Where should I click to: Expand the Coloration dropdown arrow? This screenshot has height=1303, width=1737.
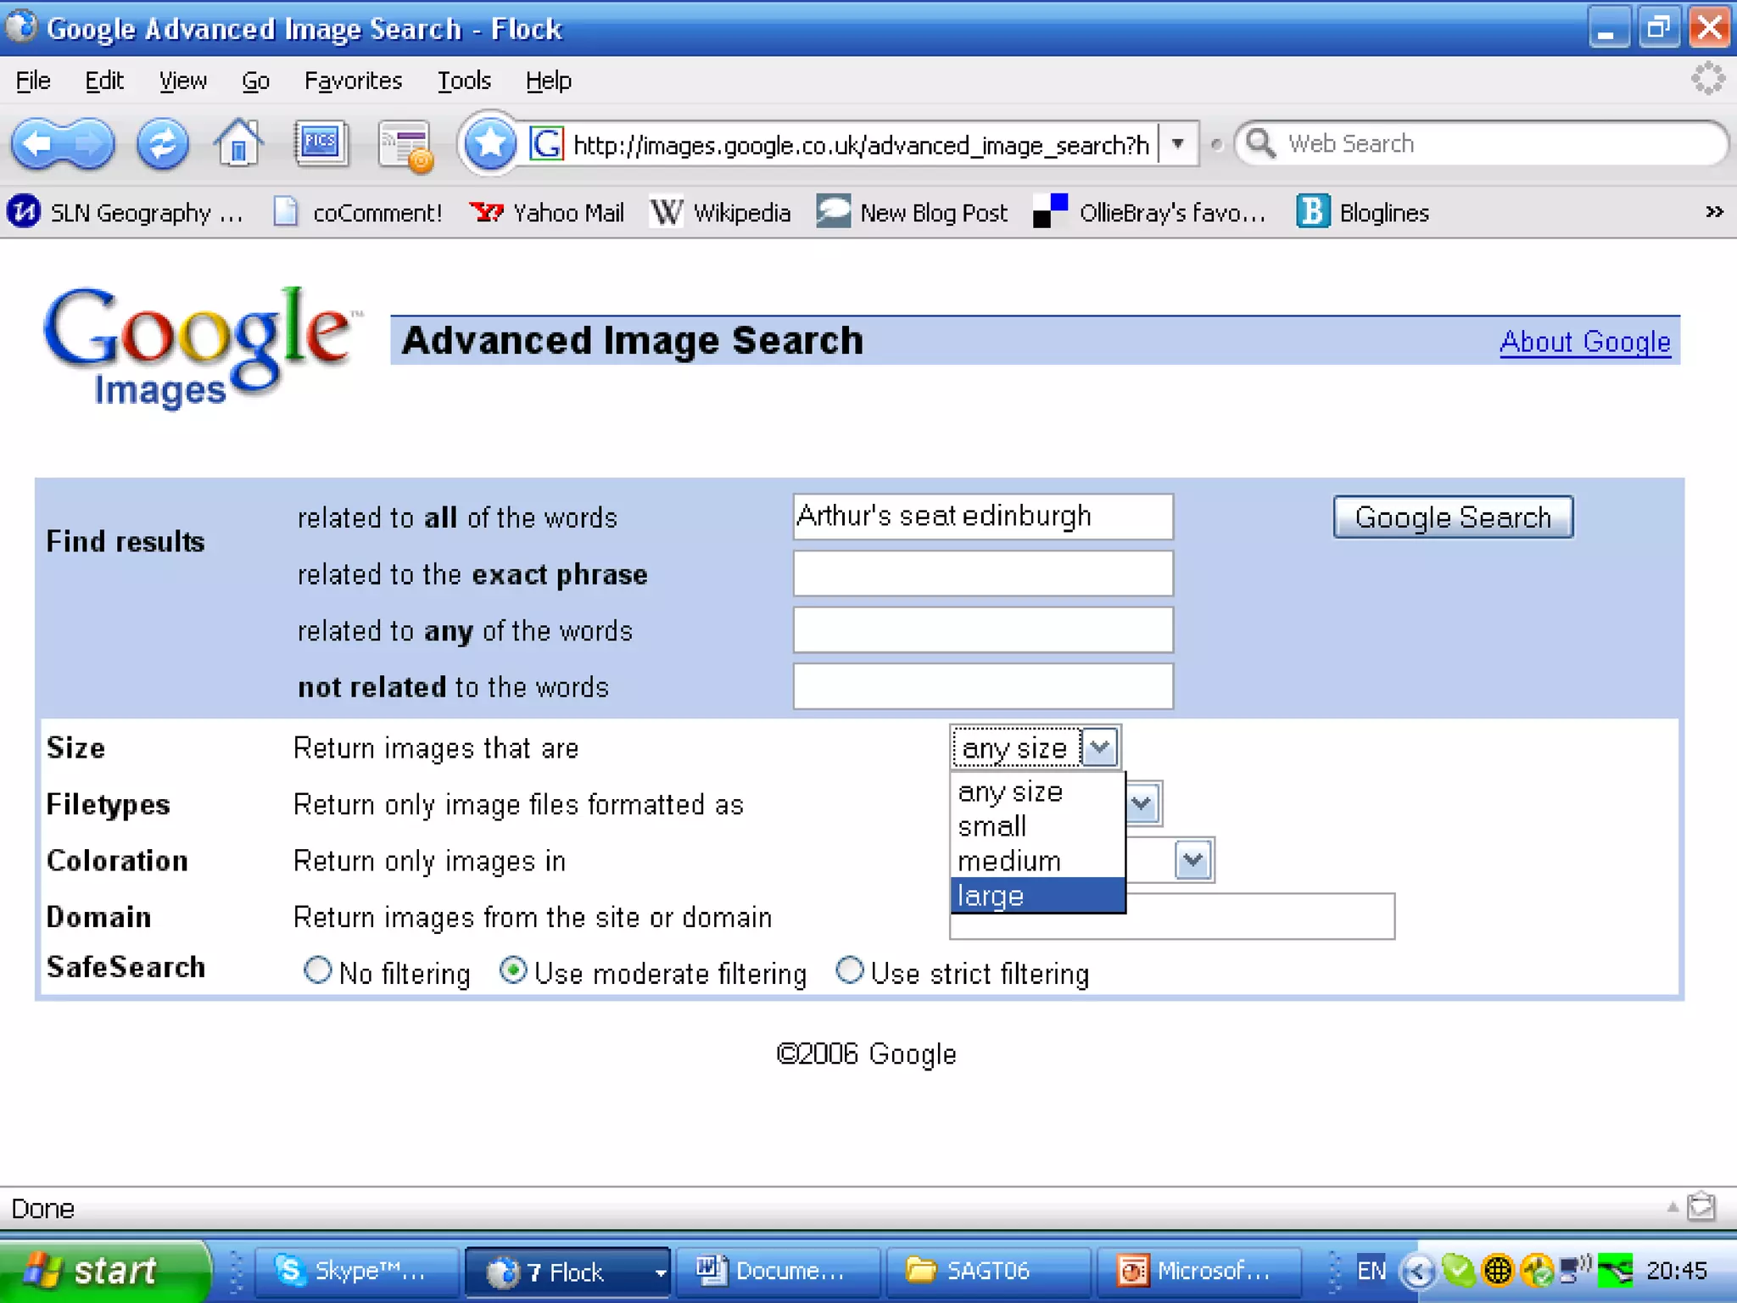[1192, 860]
